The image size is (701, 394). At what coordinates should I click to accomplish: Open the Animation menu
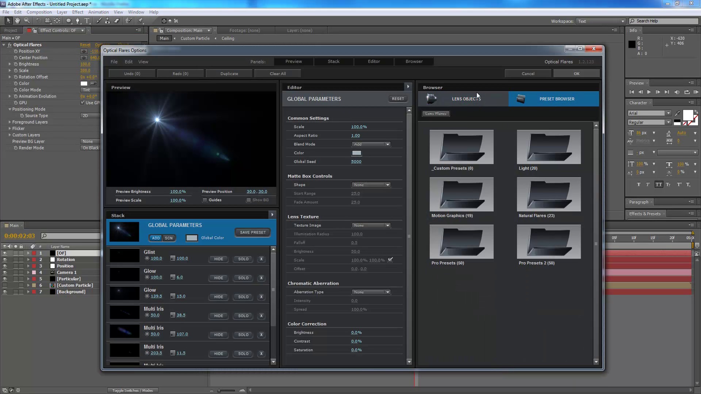click(x=98, y=12)
